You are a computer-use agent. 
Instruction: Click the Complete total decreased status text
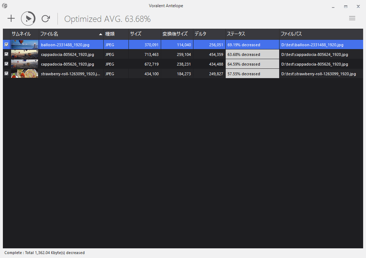pyautogui.click(x=44, y=253)
